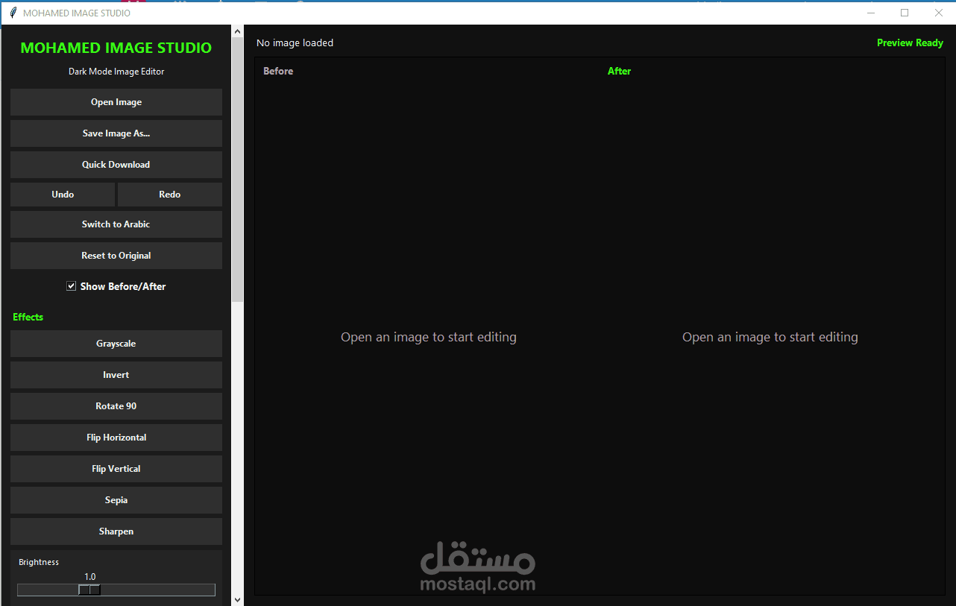
Task: Apply Flip Horizontal
Action: [x=116, y=438]
